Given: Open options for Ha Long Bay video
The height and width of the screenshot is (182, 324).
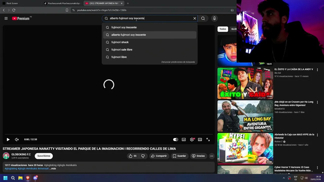Looking at the screenshot, I should (317, 102).
